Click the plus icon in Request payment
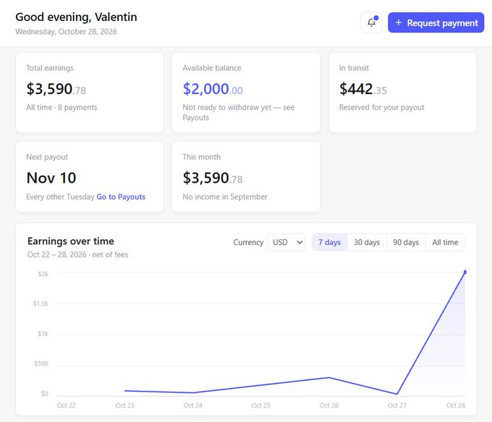492x422 pixels. click(x=399, y=22)
